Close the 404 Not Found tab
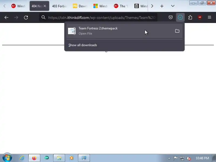This screenshot has height=162, width=216. (x=45, y=6)
